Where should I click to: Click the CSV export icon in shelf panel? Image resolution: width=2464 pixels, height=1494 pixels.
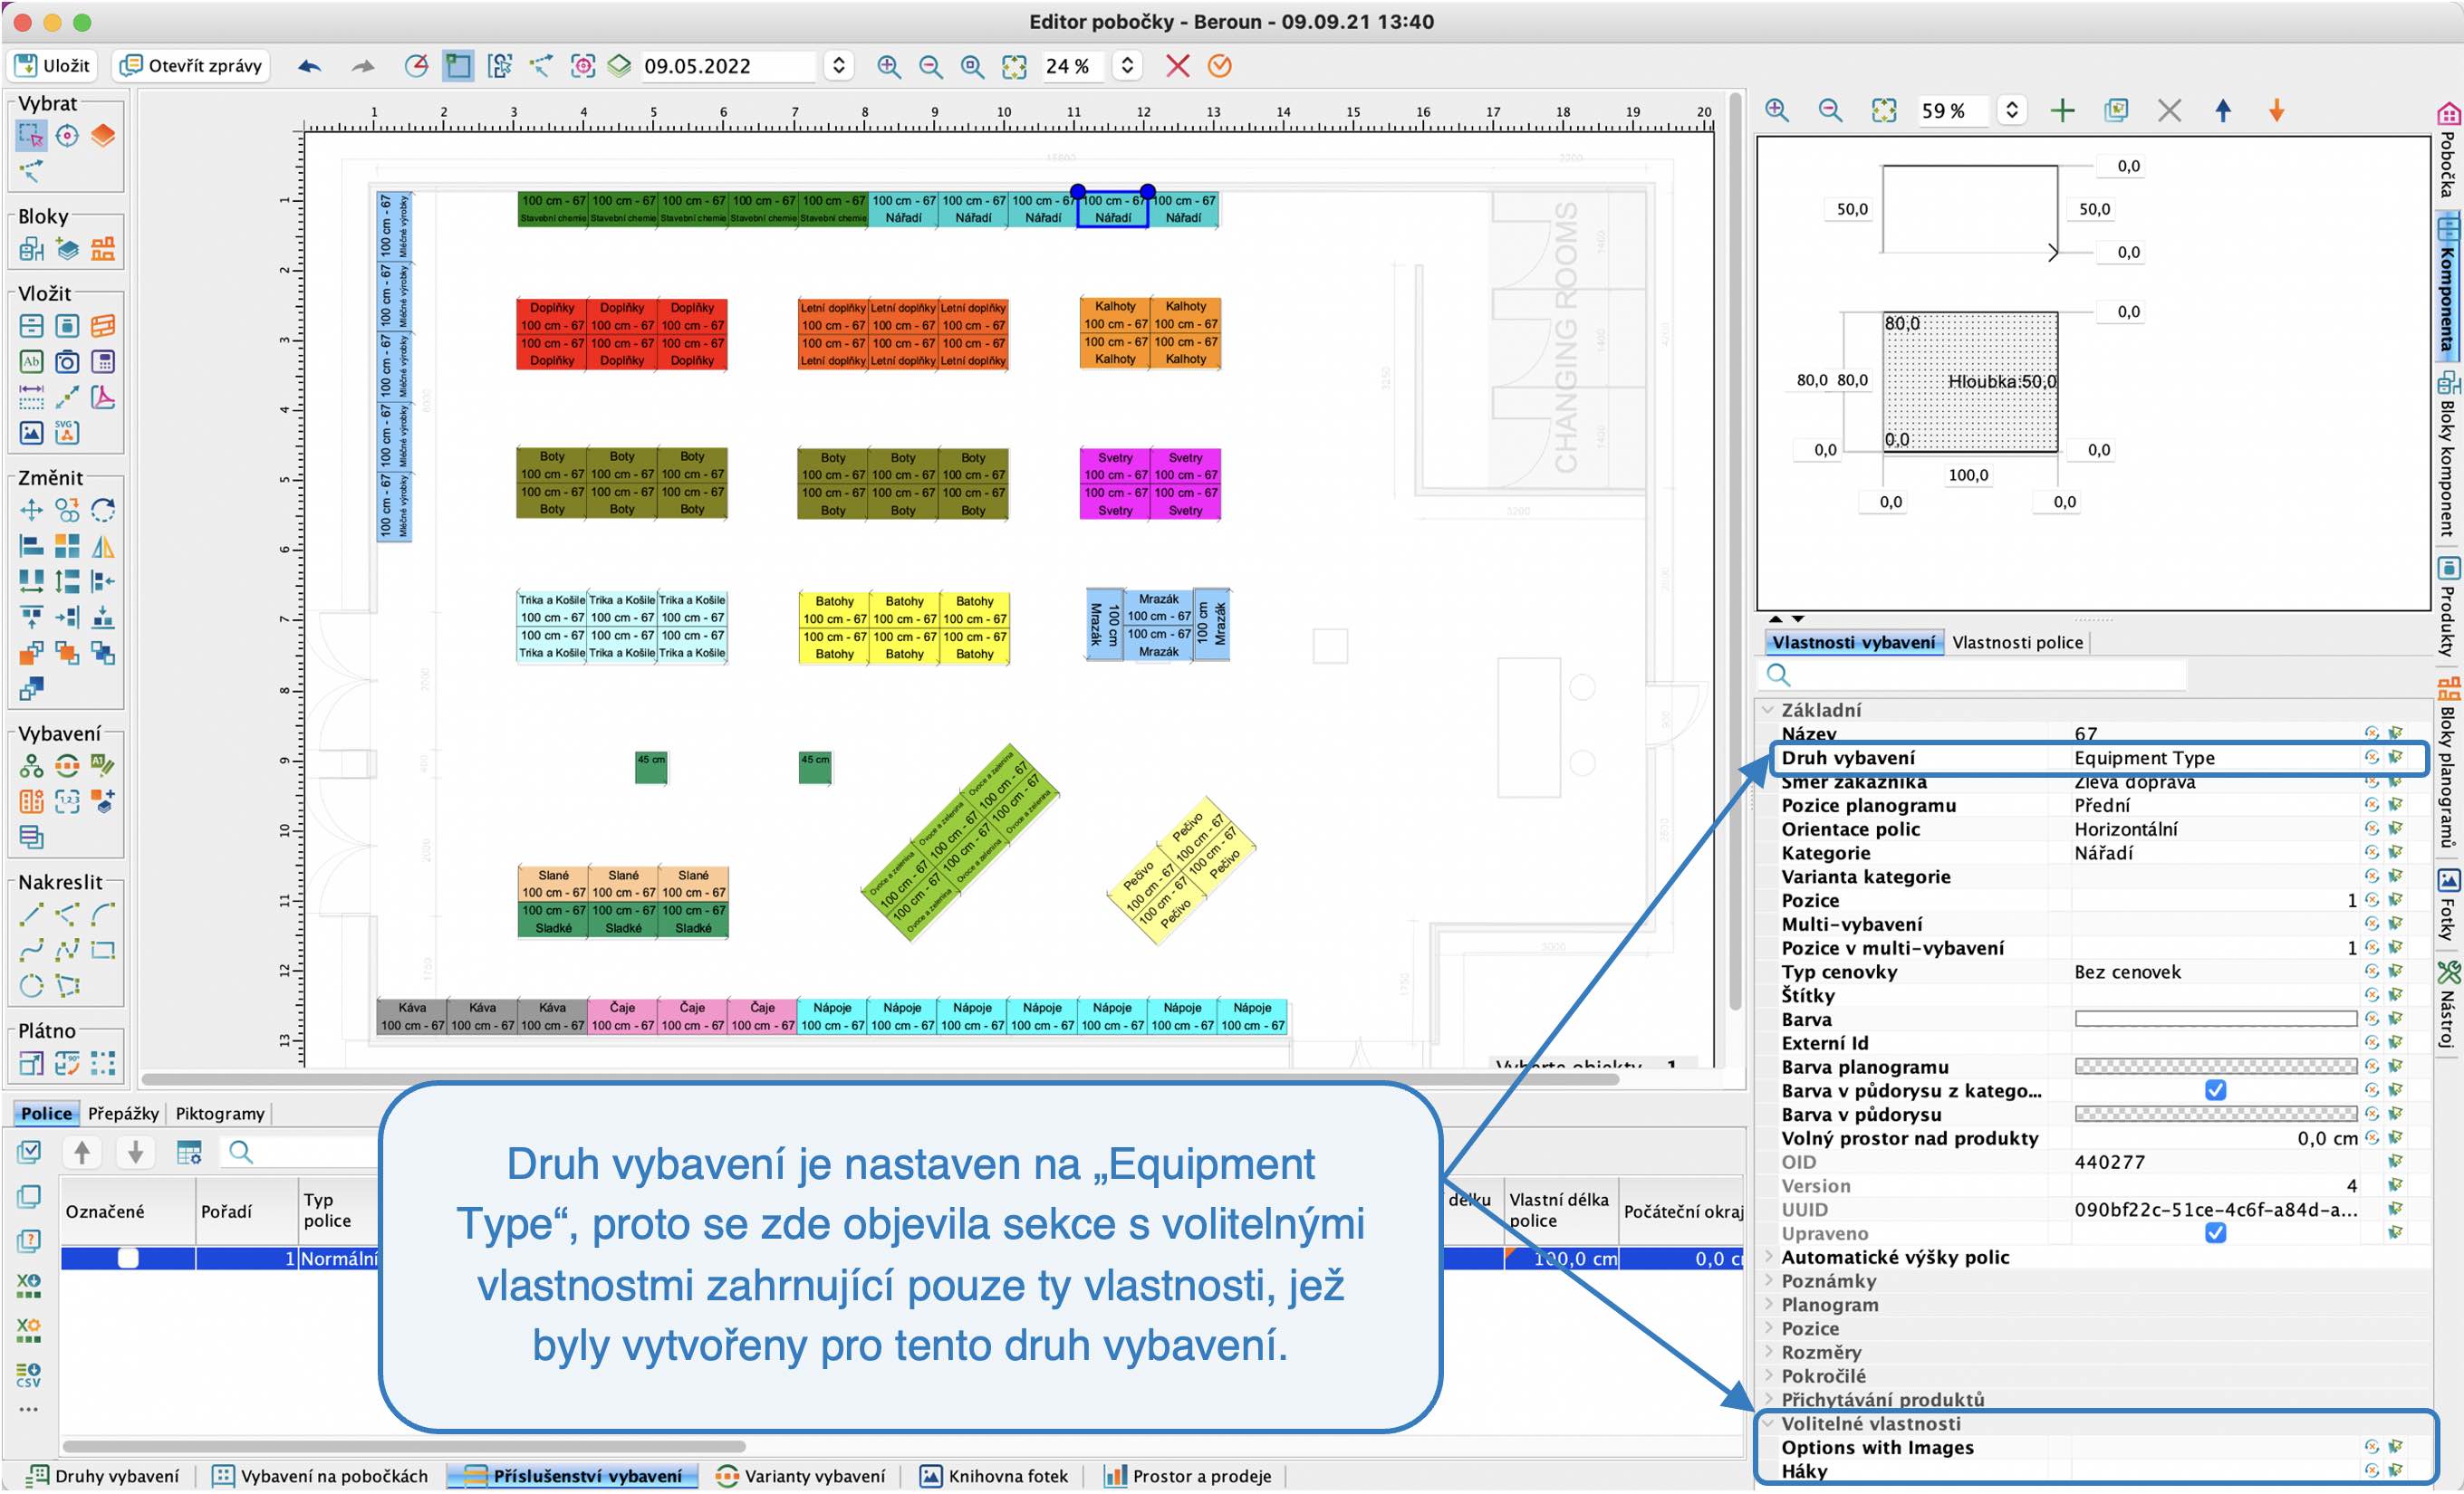(x=29, y=1375)
